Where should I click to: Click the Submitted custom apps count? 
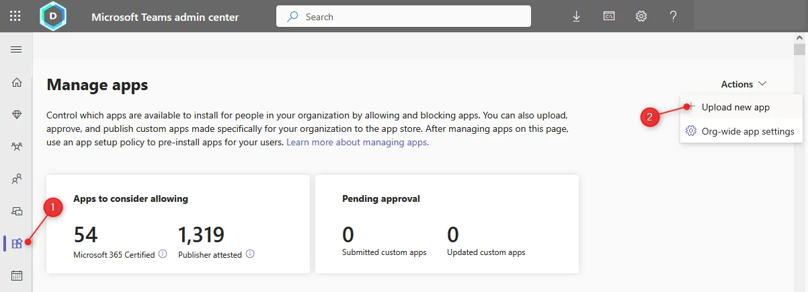point(348,235)
